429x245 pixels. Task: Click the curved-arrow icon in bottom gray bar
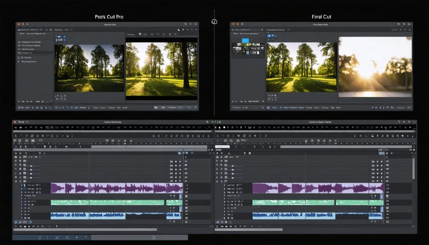154,238
